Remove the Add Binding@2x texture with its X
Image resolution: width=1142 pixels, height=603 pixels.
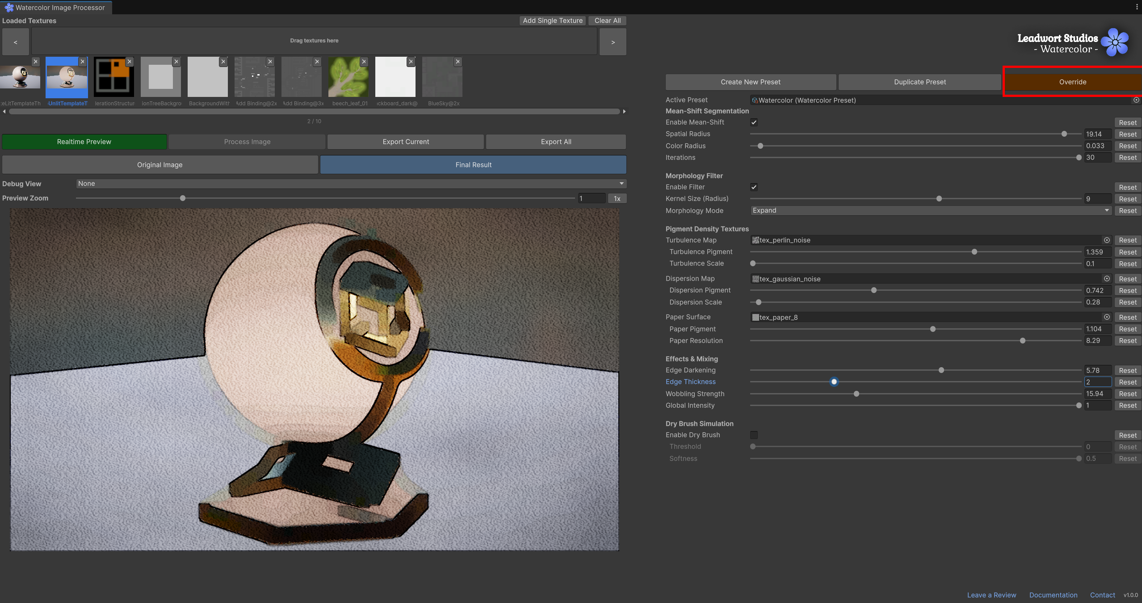pos(270,62)
